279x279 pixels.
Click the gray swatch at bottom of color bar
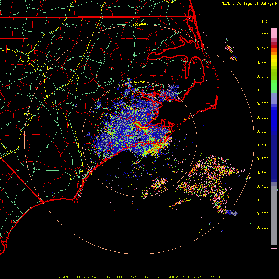[x=274, y=215]
